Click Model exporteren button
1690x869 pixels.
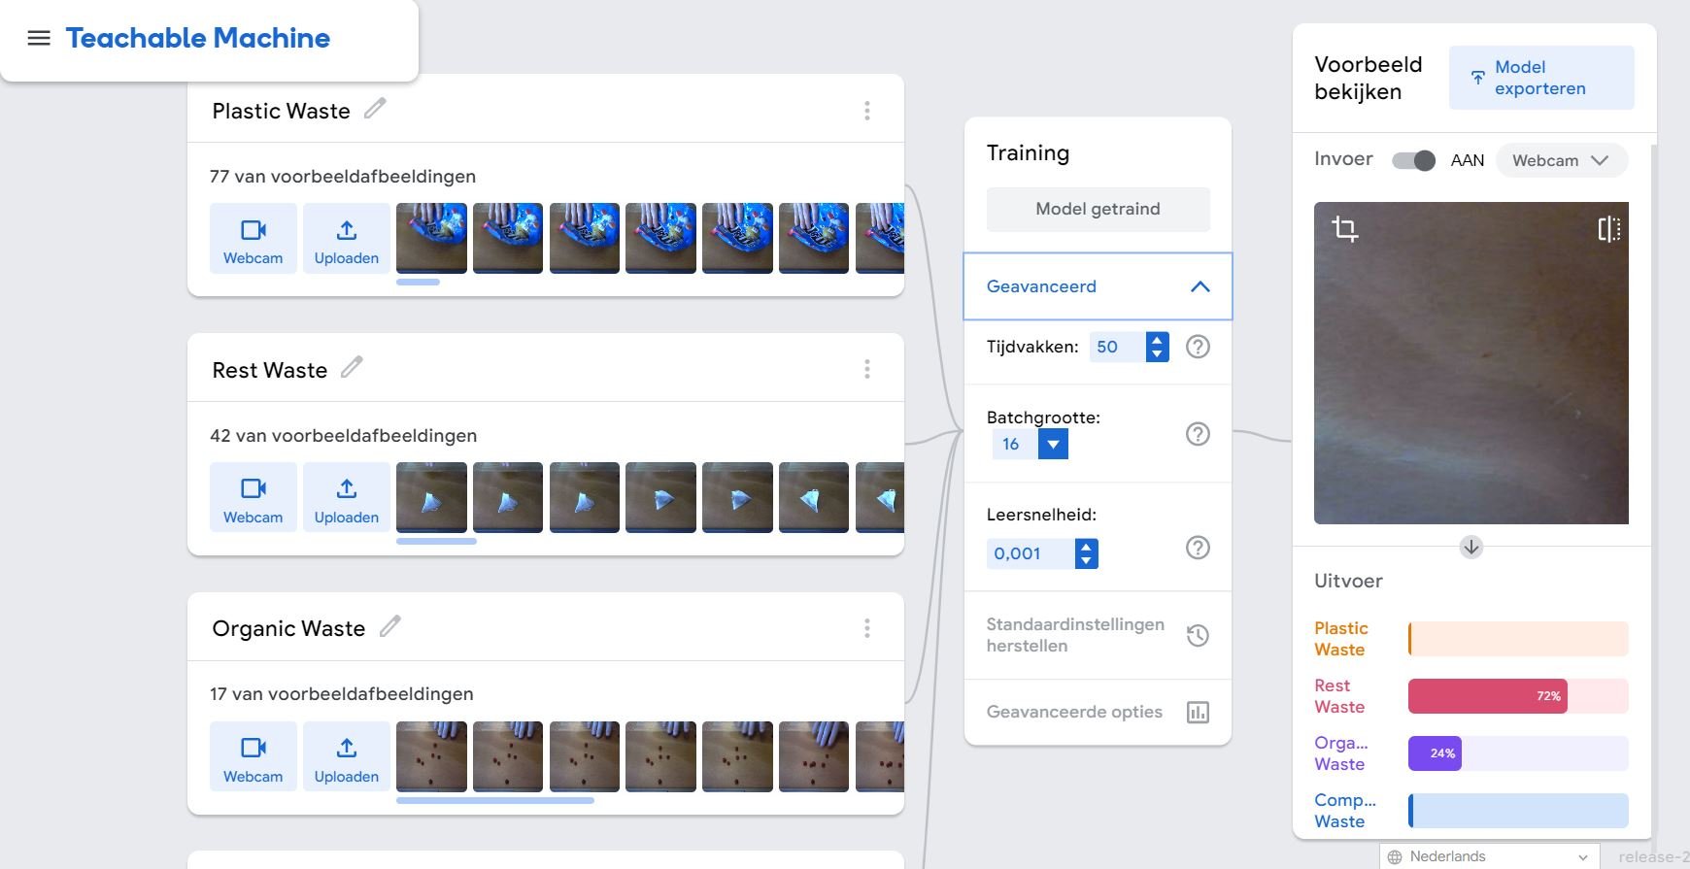click(x=1541, y=78)
